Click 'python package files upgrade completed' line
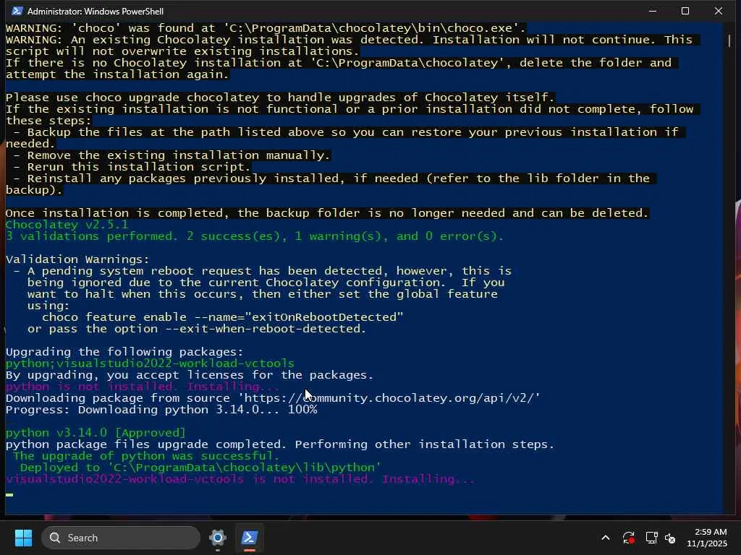The width and height of the screenshot is (741, 555). [280, 444]
